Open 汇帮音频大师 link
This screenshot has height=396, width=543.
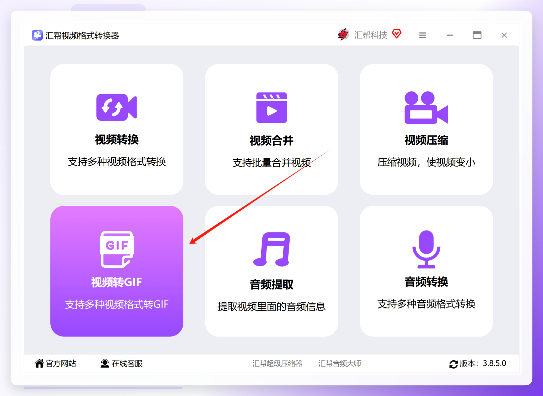340,364
